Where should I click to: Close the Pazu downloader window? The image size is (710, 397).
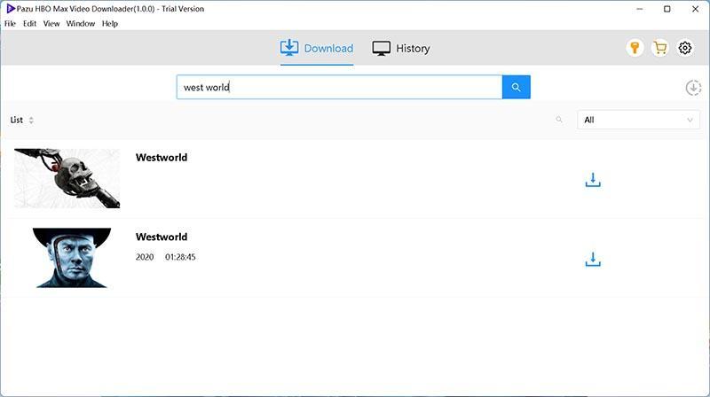(x=695, y=9)
